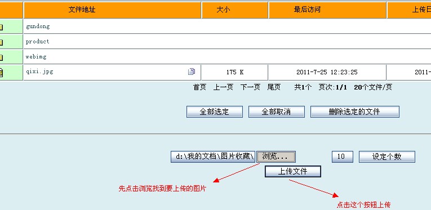Screen dimensions: 431x210
Task: Click the 全部选定 select-all button
Action: (x=215, y=111)
